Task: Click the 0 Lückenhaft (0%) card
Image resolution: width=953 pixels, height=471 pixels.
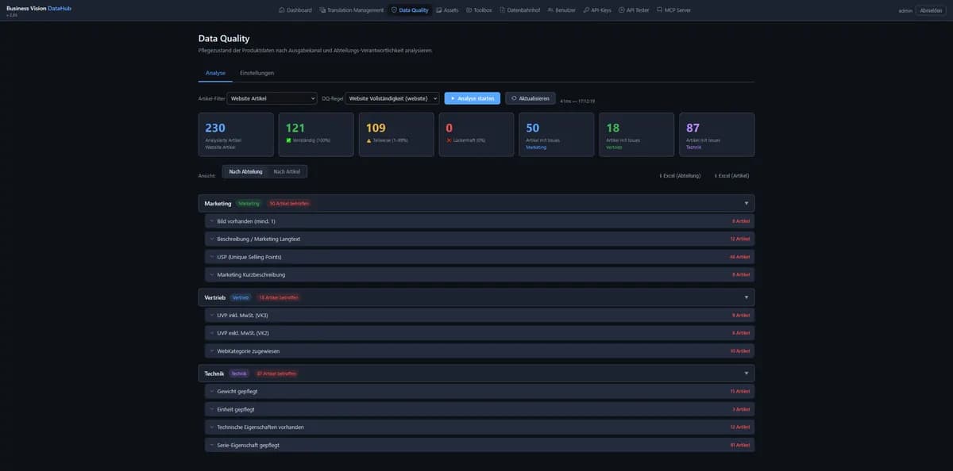Action: pos(476,134)
